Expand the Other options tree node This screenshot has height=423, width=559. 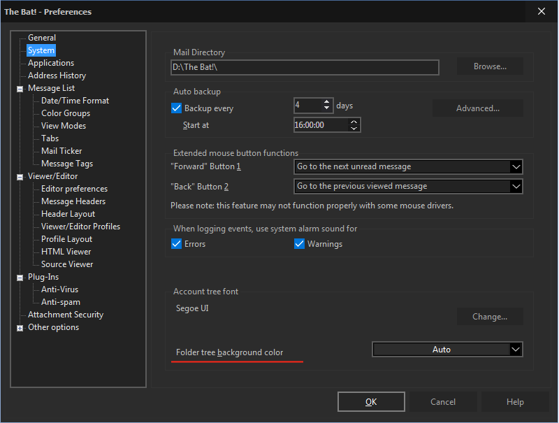pos(20,328)
